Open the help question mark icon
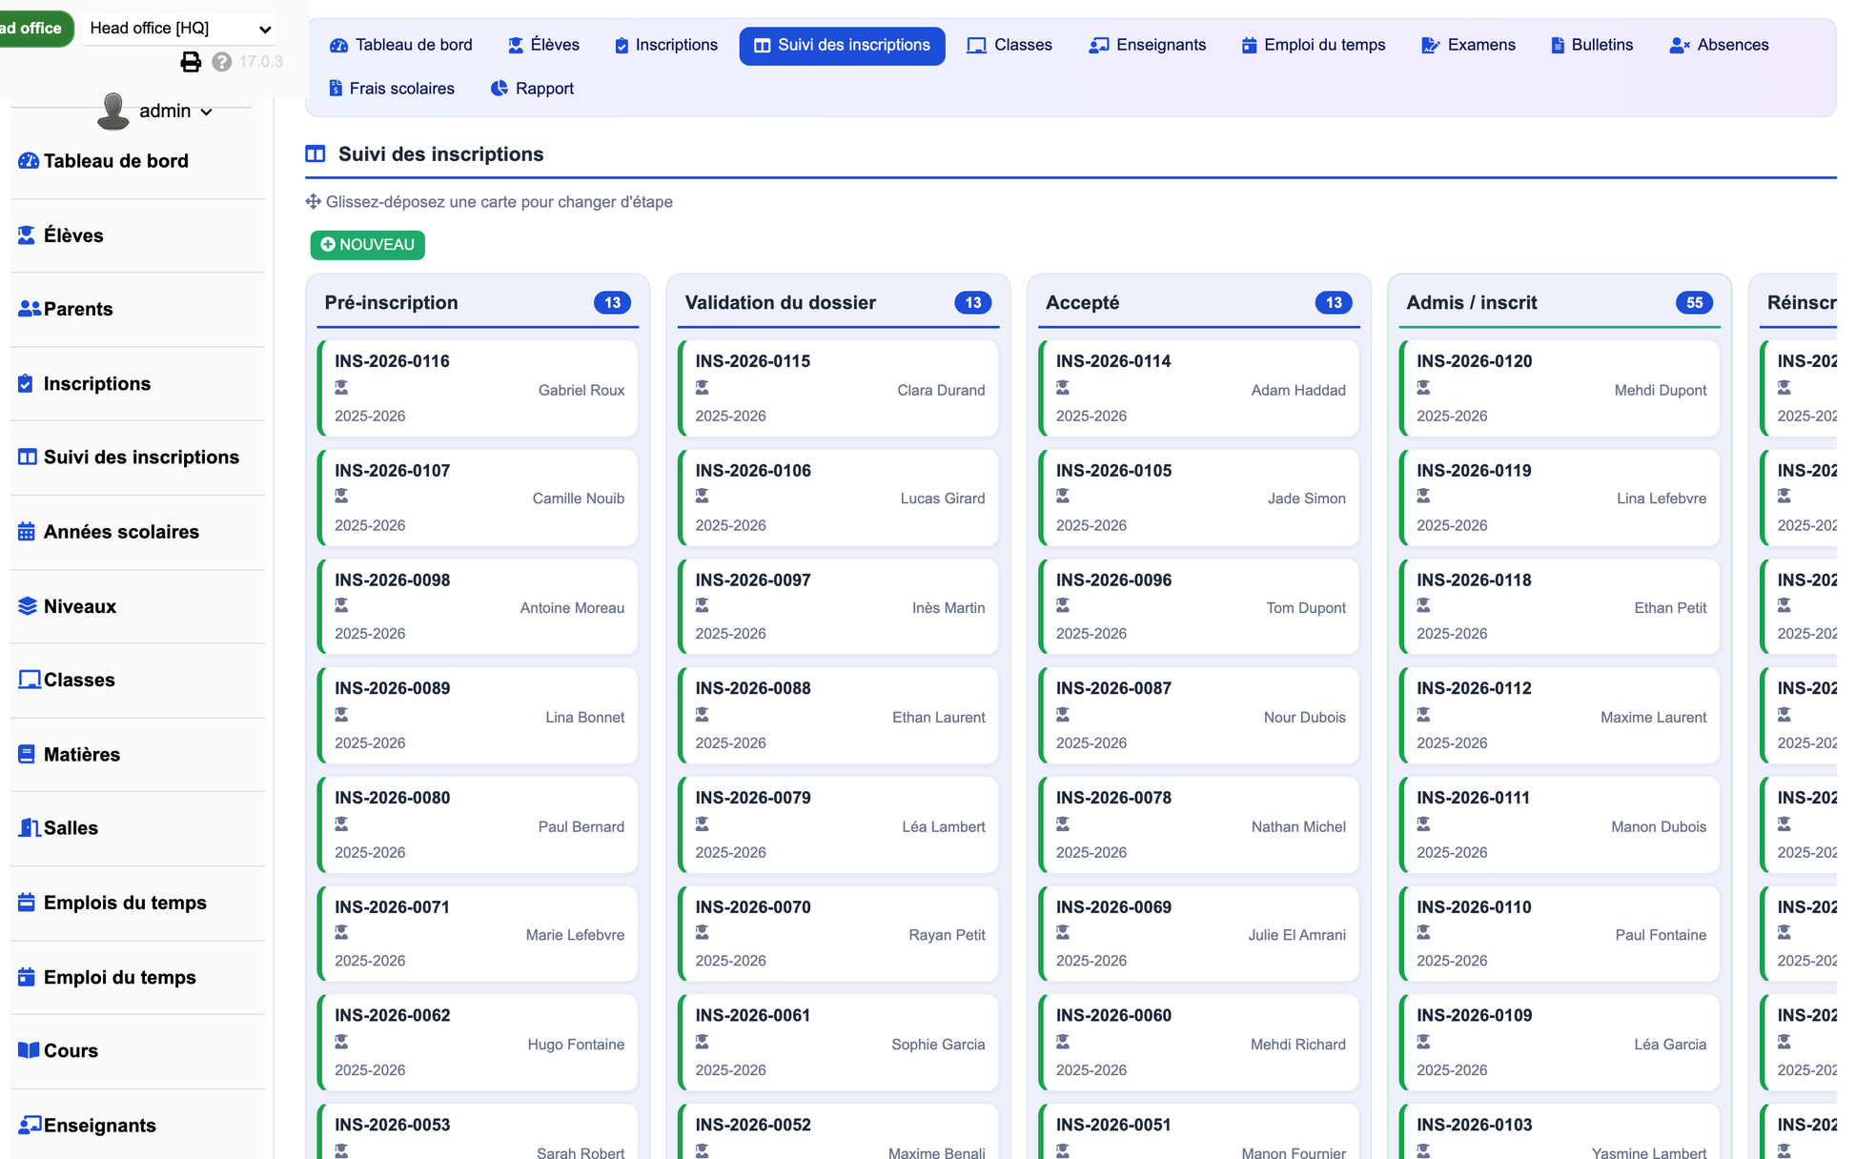 click(222, 62)
